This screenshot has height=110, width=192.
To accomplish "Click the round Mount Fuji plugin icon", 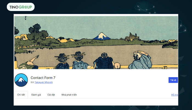I will click(x=21, y=80).
